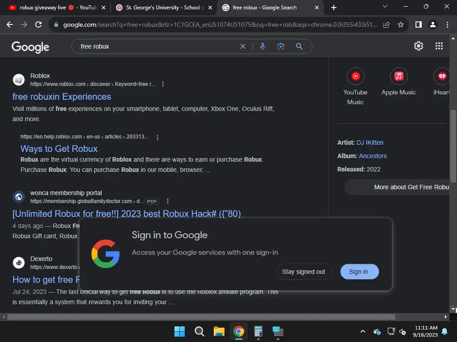457x342 pixels.
Task: Show hidden system tray icons
Action: click(x=363, y=331)
